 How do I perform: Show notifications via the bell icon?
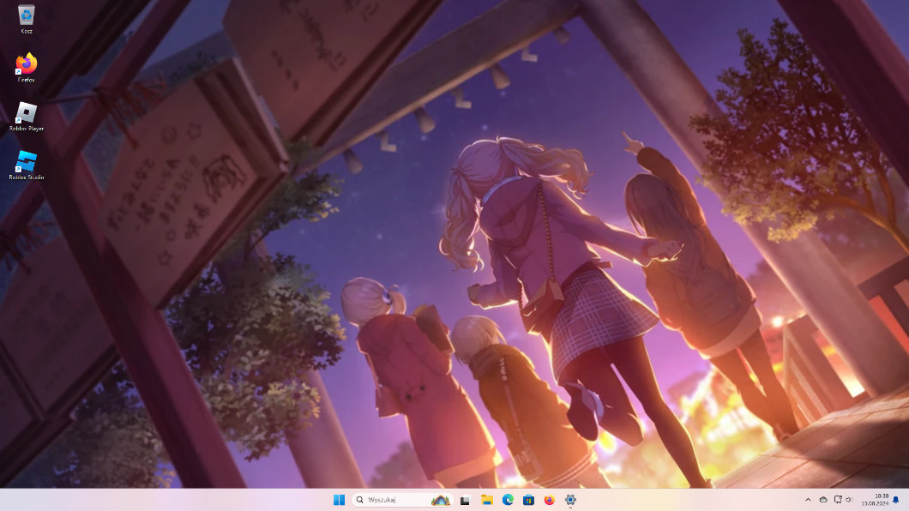coord(896,500)
